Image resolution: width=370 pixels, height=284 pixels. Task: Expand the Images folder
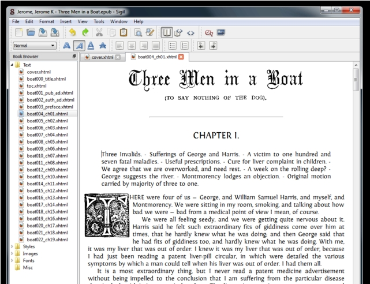pos(12,253)
